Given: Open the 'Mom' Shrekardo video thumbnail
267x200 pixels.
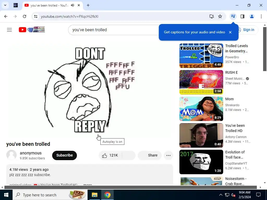Looking at the screenshot, I should tap(201, 109).
